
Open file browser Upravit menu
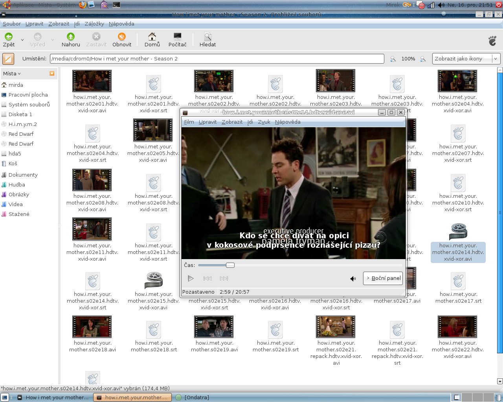[34, 24]
